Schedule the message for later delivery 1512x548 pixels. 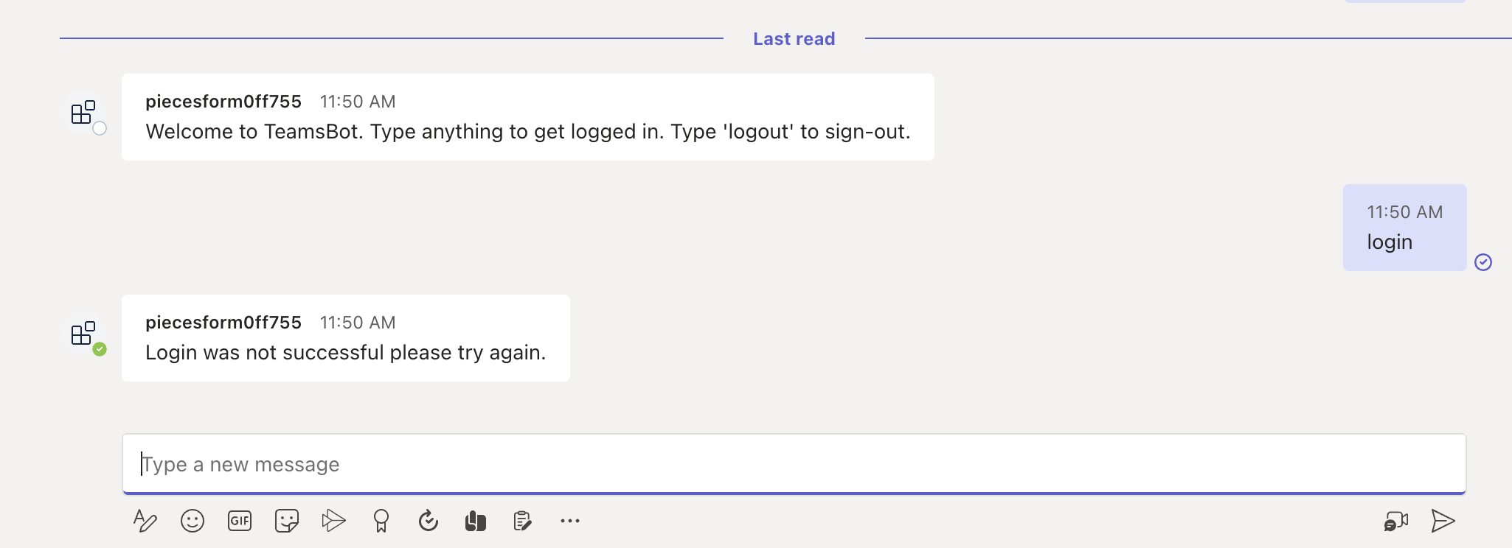428,521
